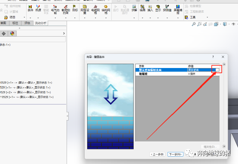Select the 默认壁面辐射表面 parameter row

(177, 70)
